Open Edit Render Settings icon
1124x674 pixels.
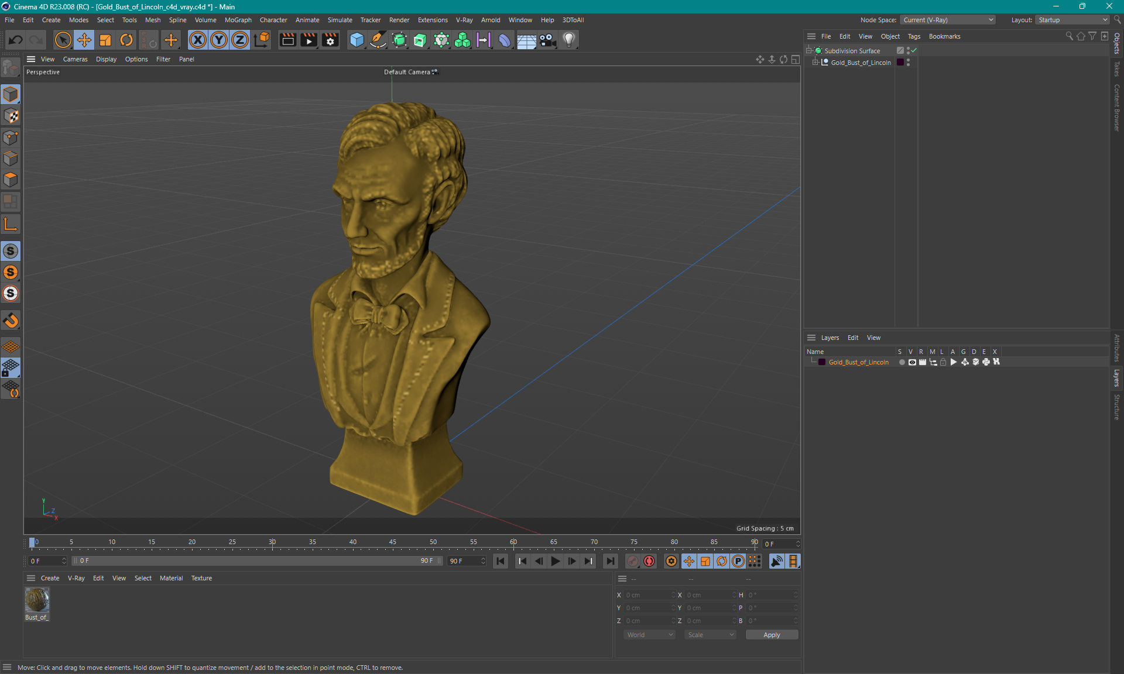pyautogui.click(x=330, y=40)
